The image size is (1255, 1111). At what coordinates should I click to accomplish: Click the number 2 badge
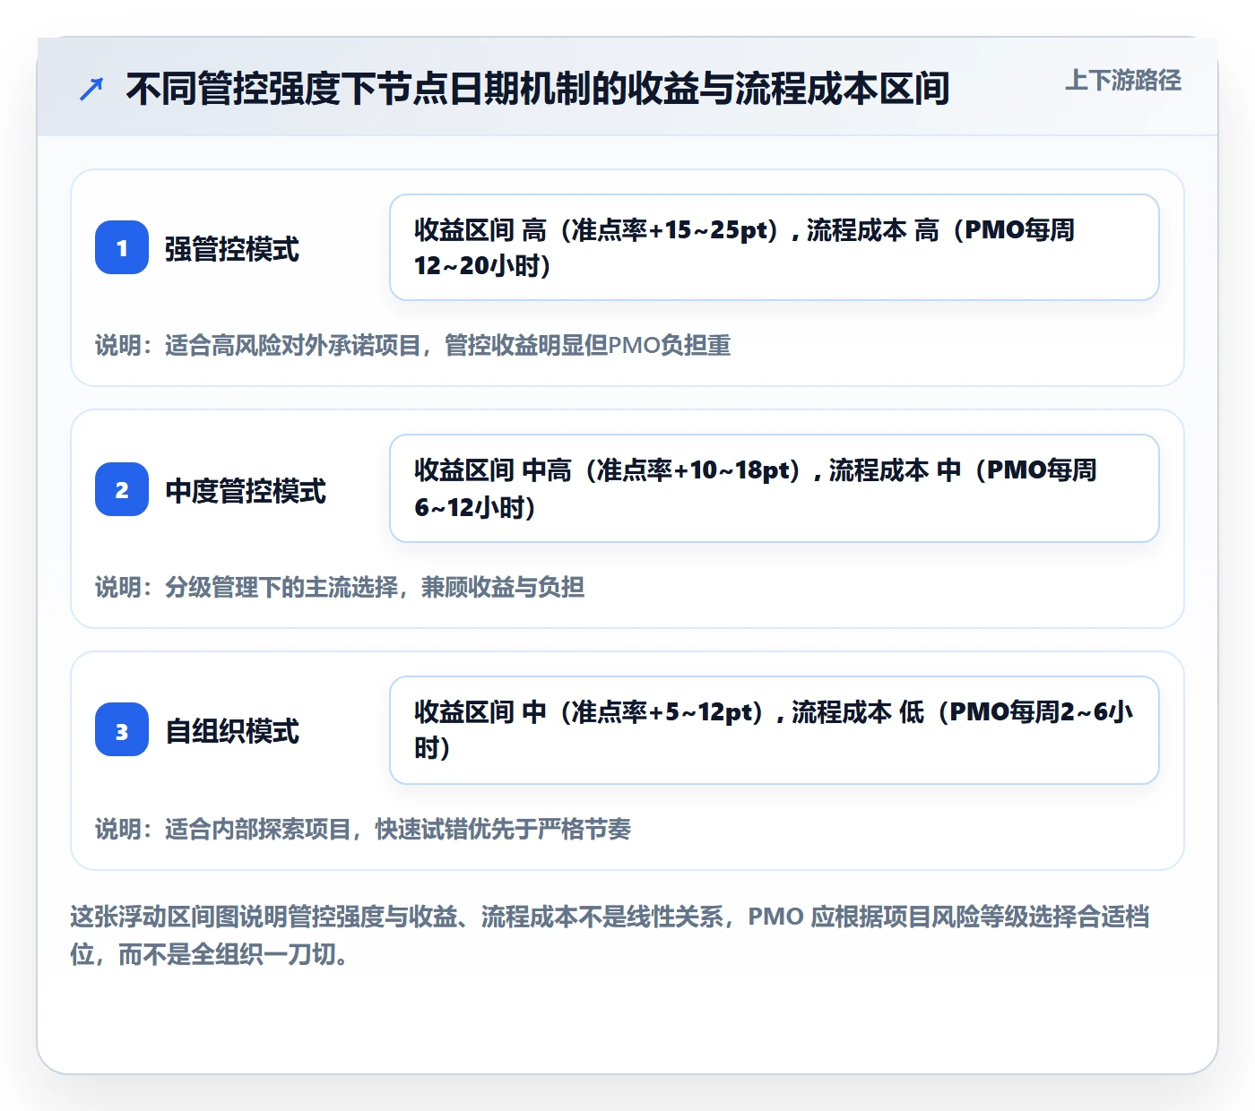tap(122, 489)
